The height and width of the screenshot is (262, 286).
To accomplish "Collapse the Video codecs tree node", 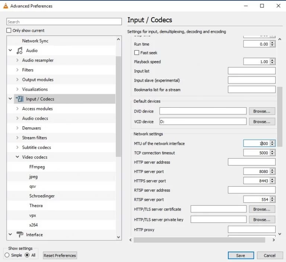I will [x=17, y=157].
